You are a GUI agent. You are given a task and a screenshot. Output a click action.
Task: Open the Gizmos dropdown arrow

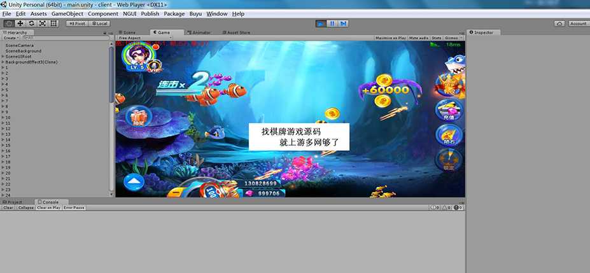pyautogui.click(x=461, y=38)
